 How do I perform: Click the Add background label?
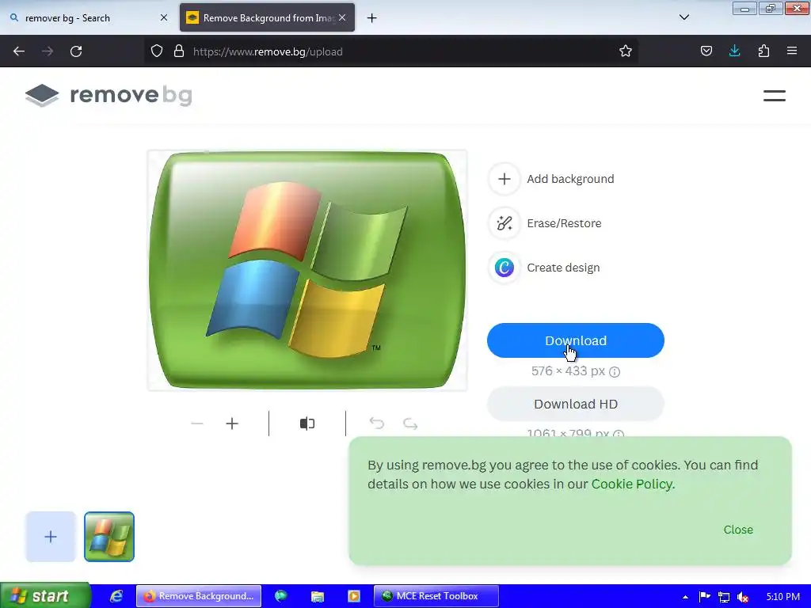point(570,179)
